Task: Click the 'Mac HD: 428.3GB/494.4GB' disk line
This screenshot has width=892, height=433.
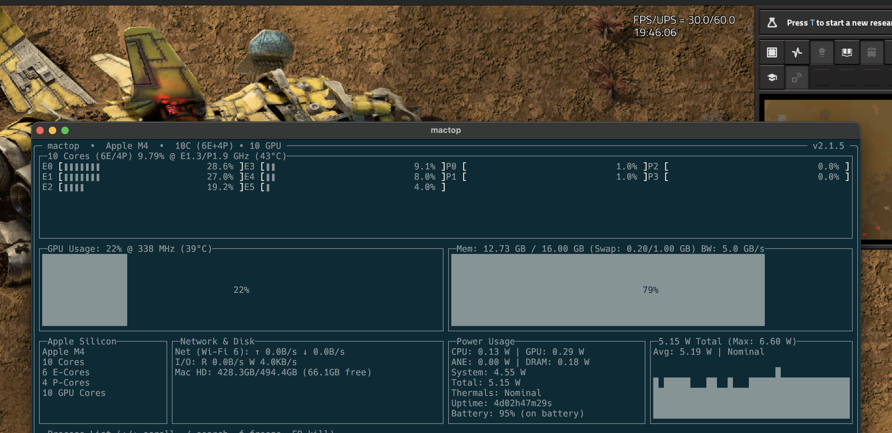Action: point(273,372)
